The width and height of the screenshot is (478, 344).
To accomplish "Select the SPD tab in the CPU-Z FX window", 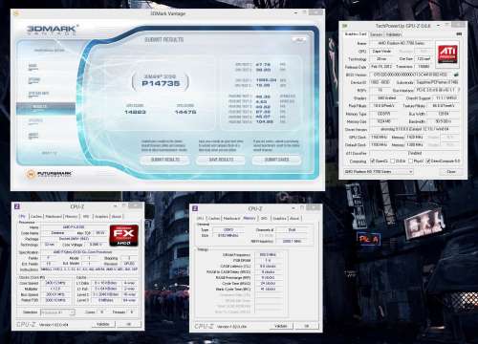I will pos(86,217).
